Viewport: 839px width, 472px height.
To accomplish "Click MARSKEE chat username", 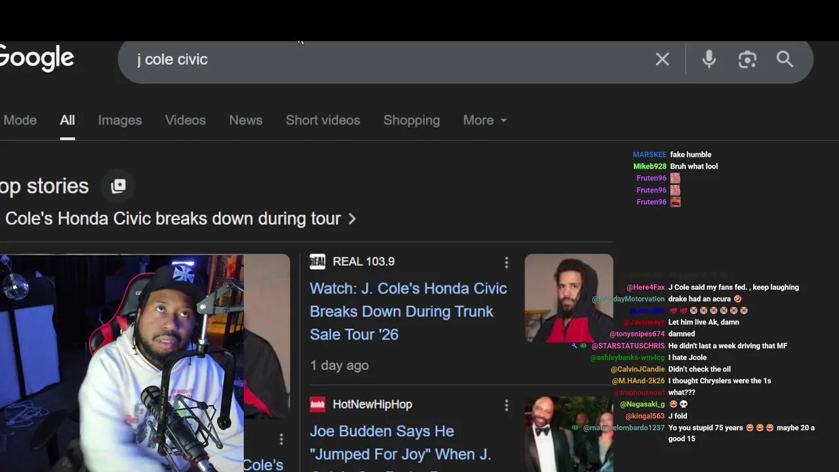I will point(650,155).
